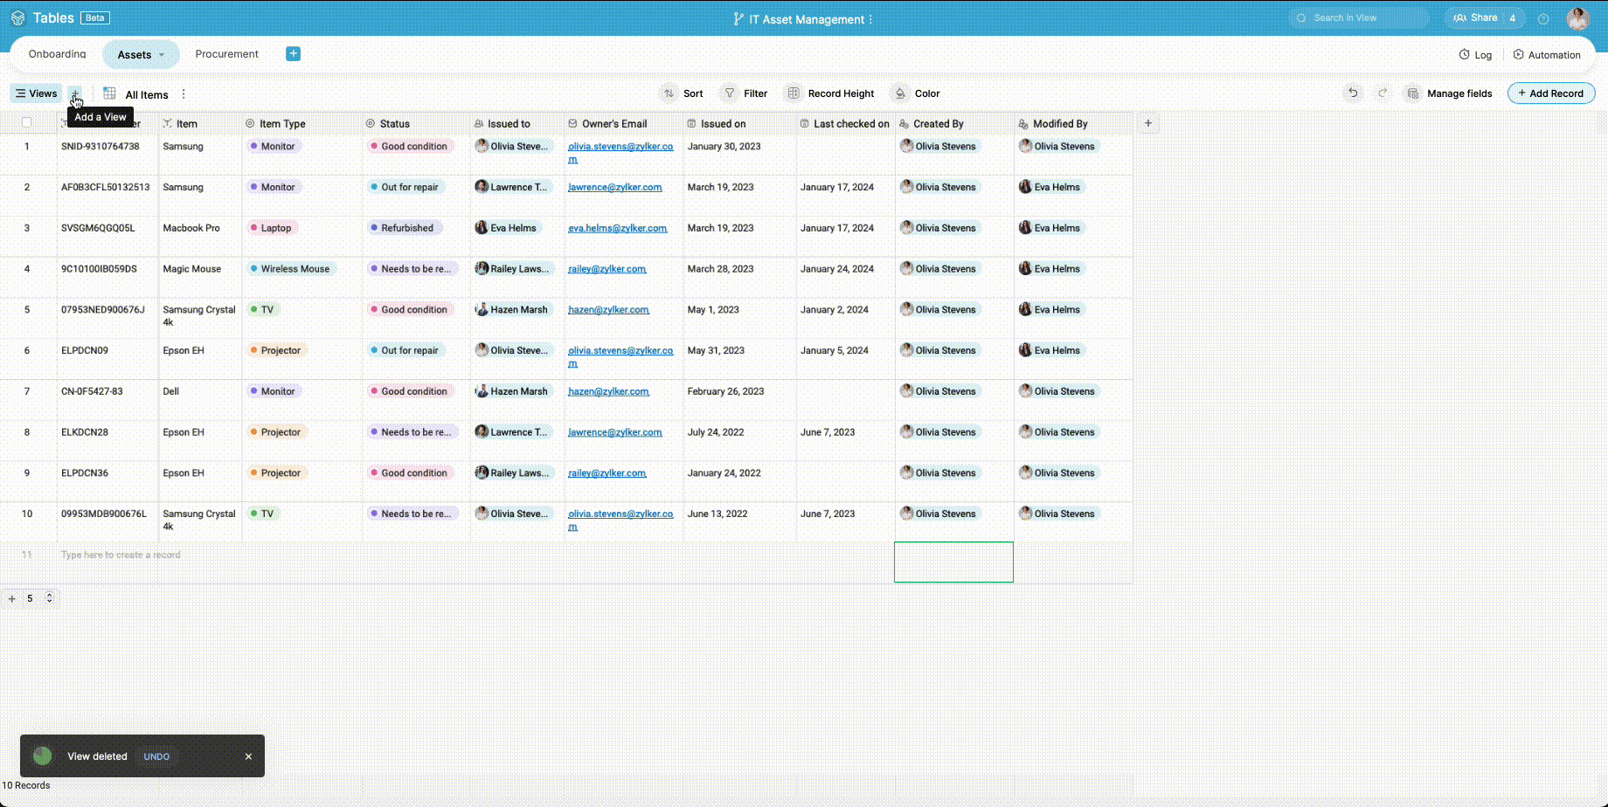Screen dimensions: 1608x807
Task: Select the CN-0F5427-83 serial cell
Action: tap(107, 399)
